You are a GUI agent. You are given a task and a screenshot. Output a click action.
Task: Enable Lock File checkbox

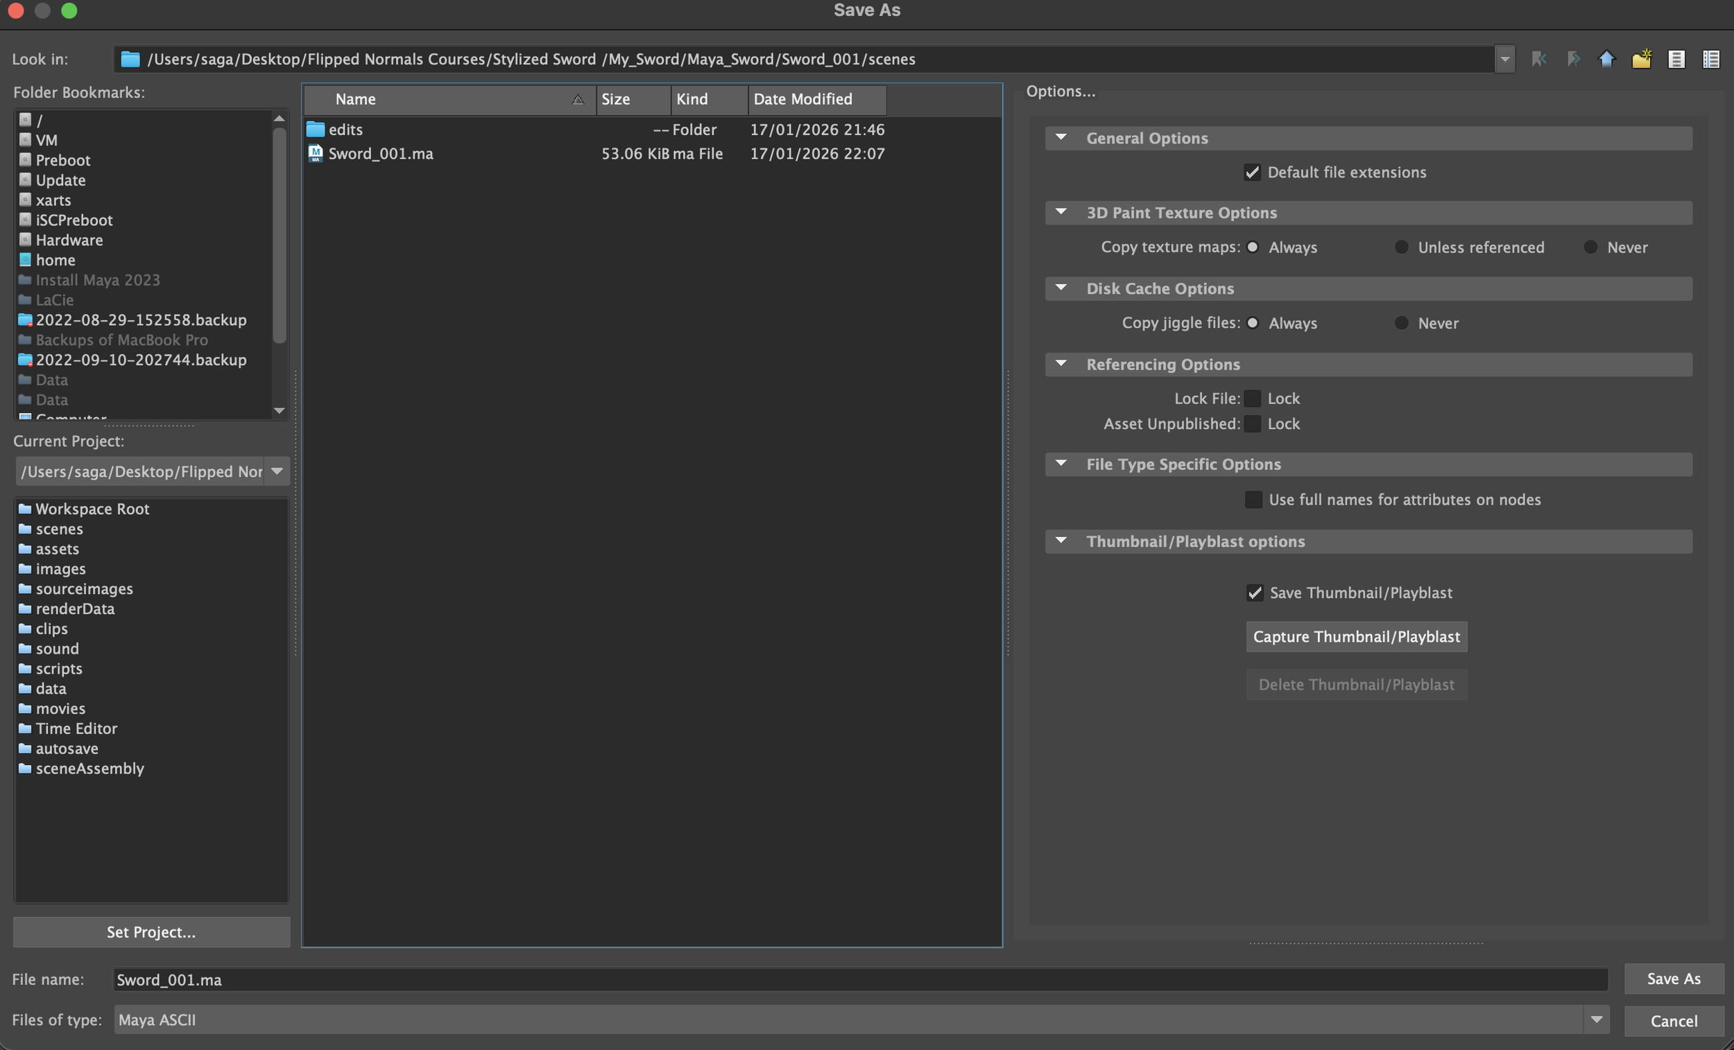coord(1252,399)
